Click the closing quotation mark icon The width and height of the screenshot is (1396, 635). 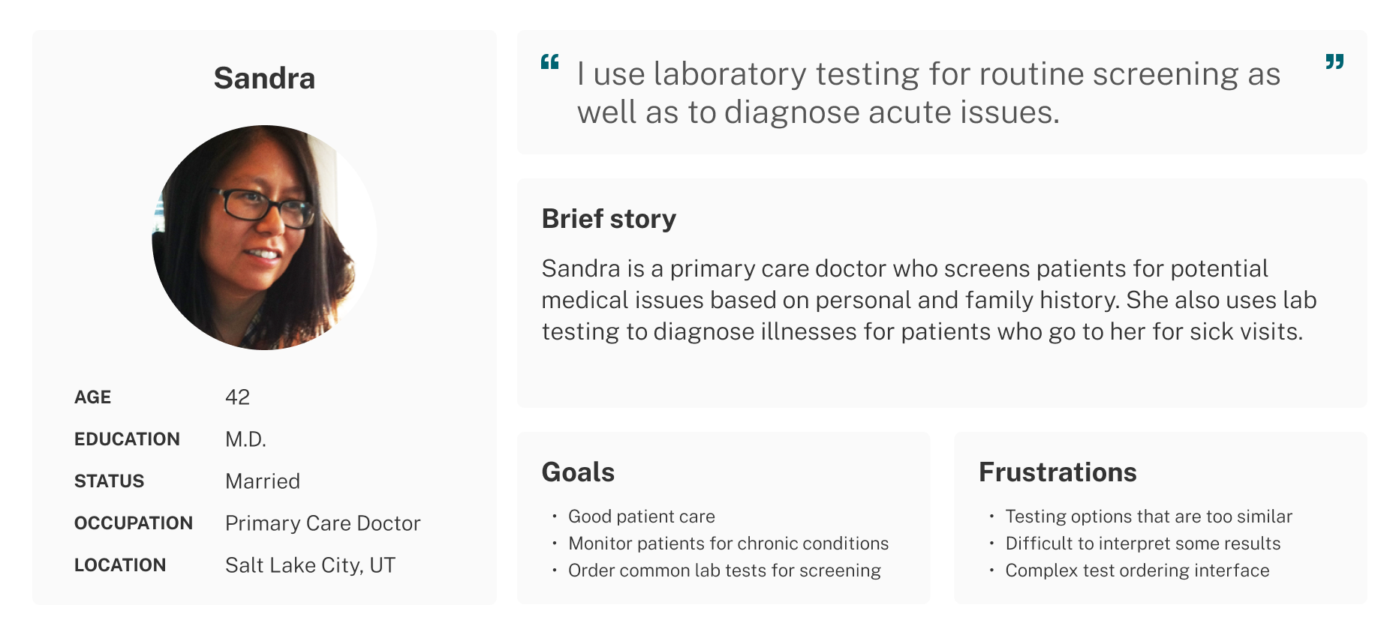[1334, 61]
